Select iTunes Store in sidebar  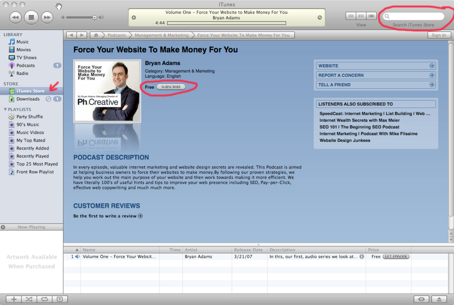31,91
